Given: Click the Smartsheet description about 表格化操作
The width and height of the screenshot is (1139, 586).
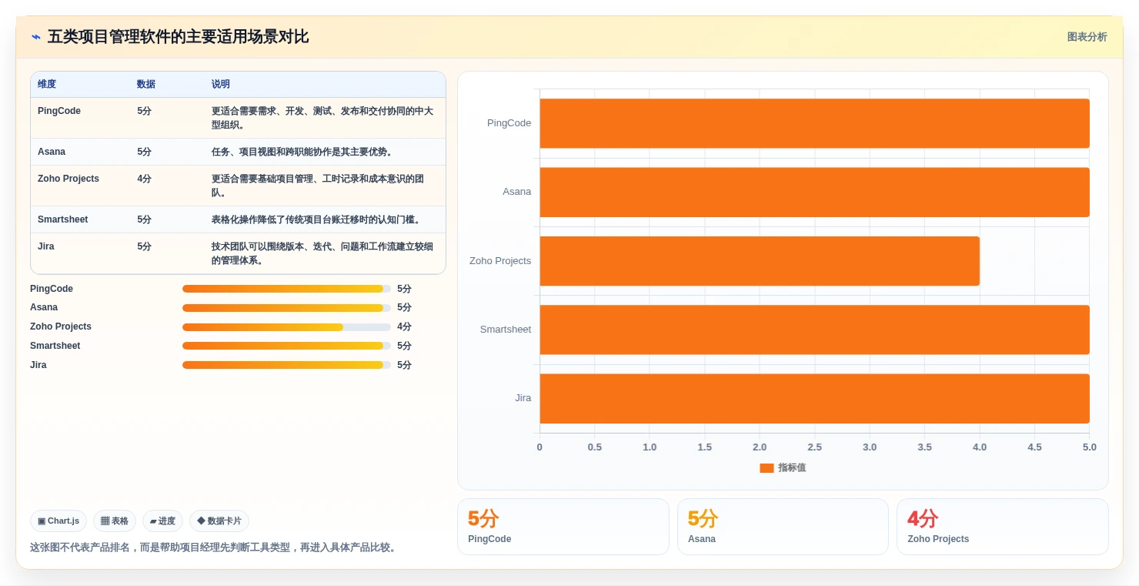Looking at the screenshot, I should 317,219.
